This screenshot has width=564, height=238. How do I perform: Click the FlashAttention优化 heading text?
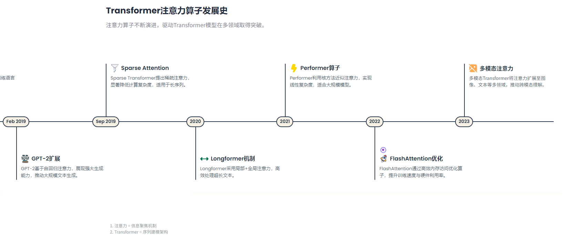click(416, 158)
